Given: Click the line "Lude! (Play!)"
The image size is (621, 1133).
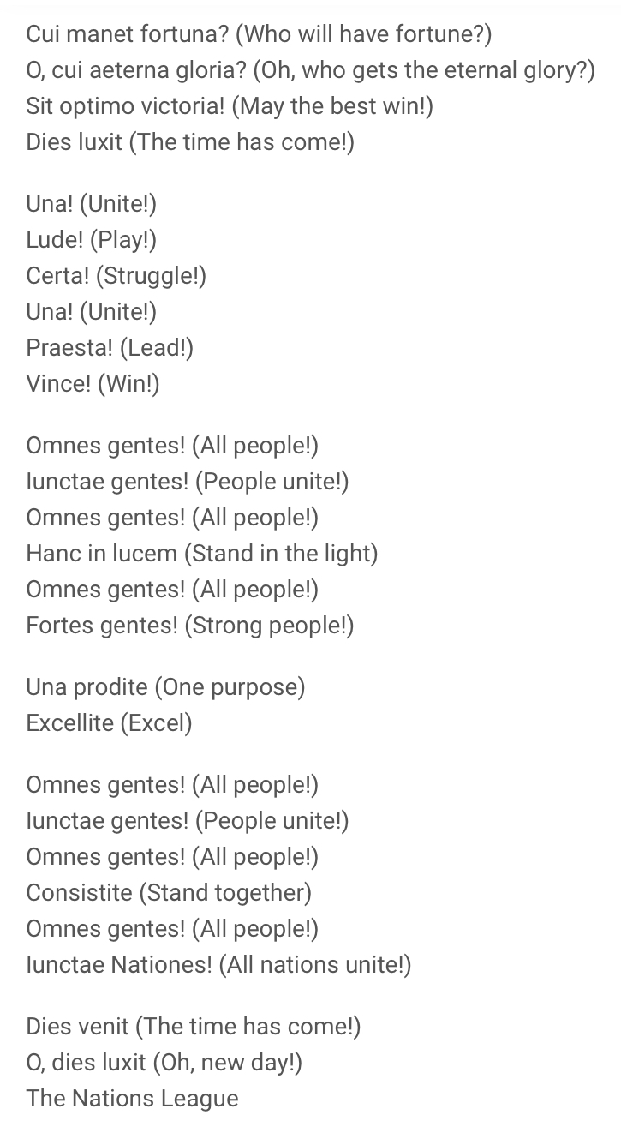Looking at the screenshot, I should pos(92,239).
